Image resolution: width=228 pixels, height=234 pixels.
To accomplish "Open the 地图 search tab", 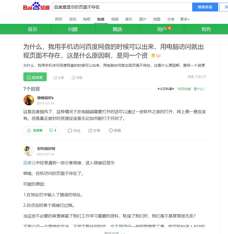I will point(157,19).
